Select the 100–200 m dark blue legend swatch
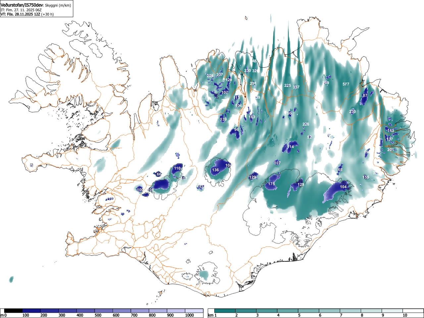Image resolution: width=424 pixels, height=318 pixels. click(x=31, y=311)
